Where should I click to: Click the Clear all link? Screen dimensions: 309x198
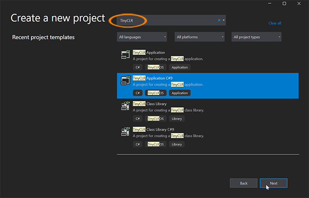point(275,23)
